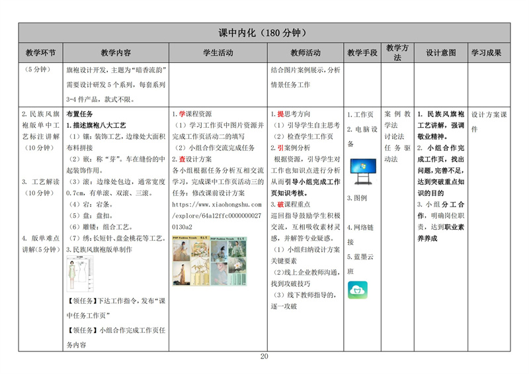Click '3. 图例' in teaching means
529x374 pixels.
(x=357, y=198)
